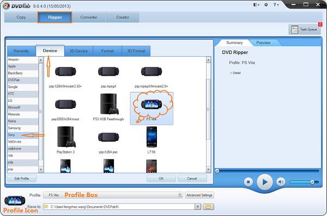
Task: Select the LT18i phone profile
Action: point(152,140)
